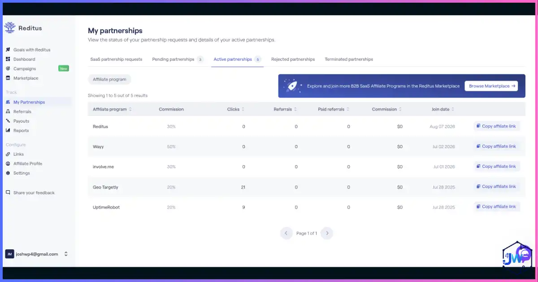Click the Aug 07 2026 join date

tap(442, 127)
